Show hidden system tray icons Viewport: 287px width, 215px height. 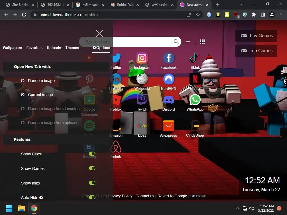pos(237,208)
